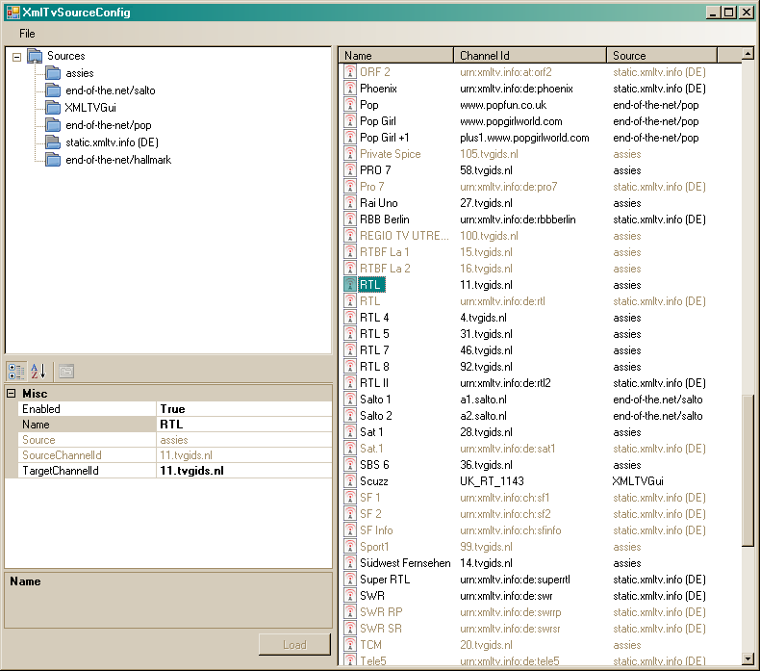760x671 pixels.
Task: Click channel id www.popfun.co.uk
Action: pyautogui.click(x=503, y=105)
